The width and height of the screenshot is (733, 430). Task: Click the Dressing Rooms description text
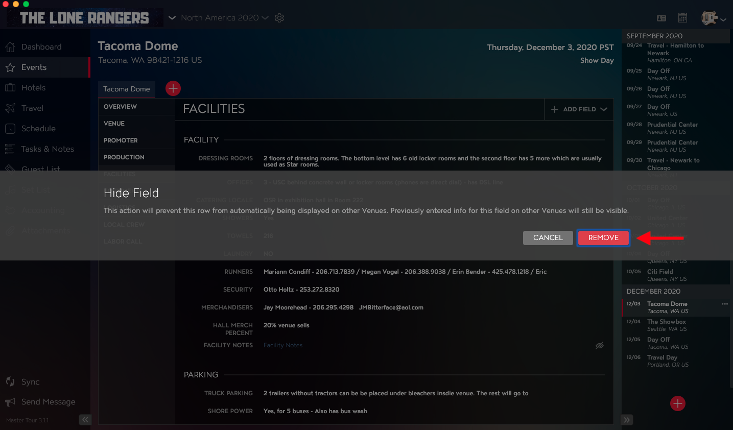tap(432, 161)
